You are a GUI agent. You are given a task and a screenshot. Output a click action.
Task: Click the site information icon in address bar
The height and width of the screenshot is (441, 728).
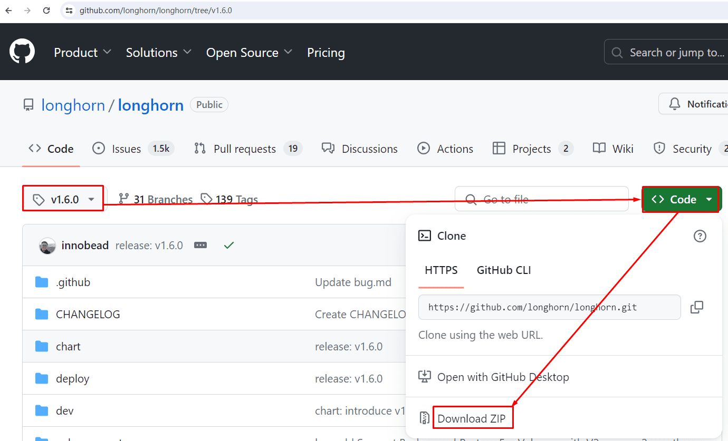(69, 11)
